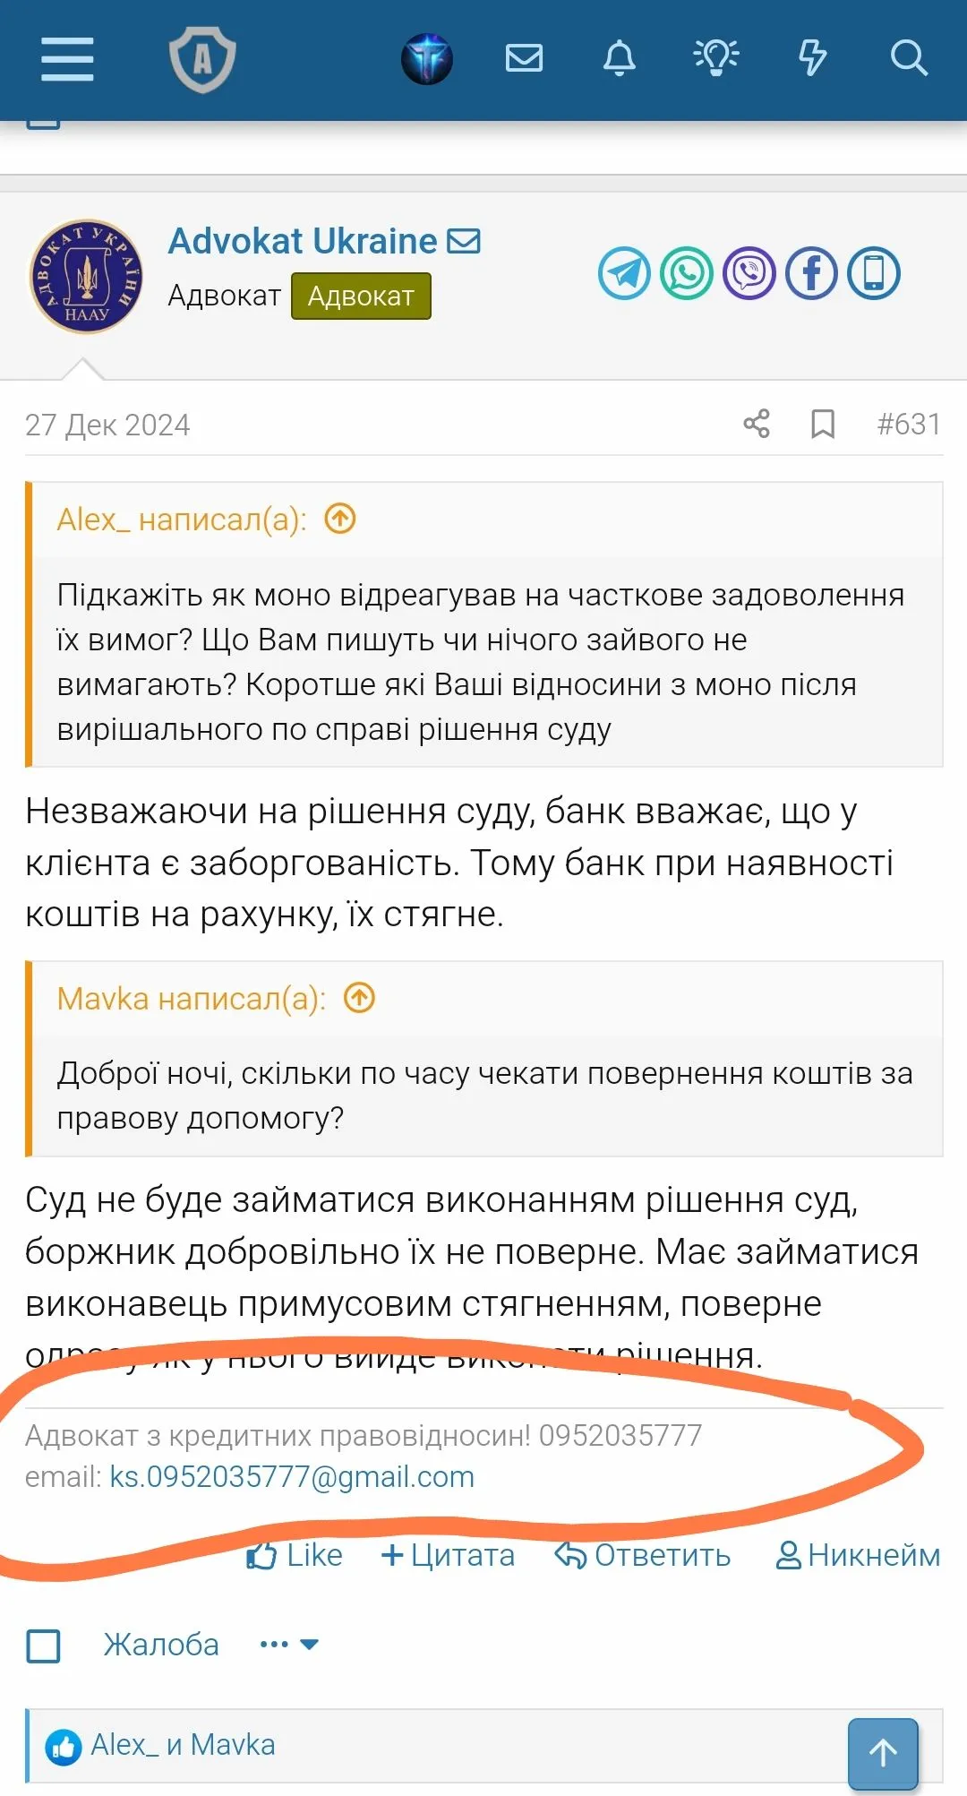Jump to Alex_ quoted post arrow
Viewport: 967px width, 1796px height.
click(x=340, y=519)
